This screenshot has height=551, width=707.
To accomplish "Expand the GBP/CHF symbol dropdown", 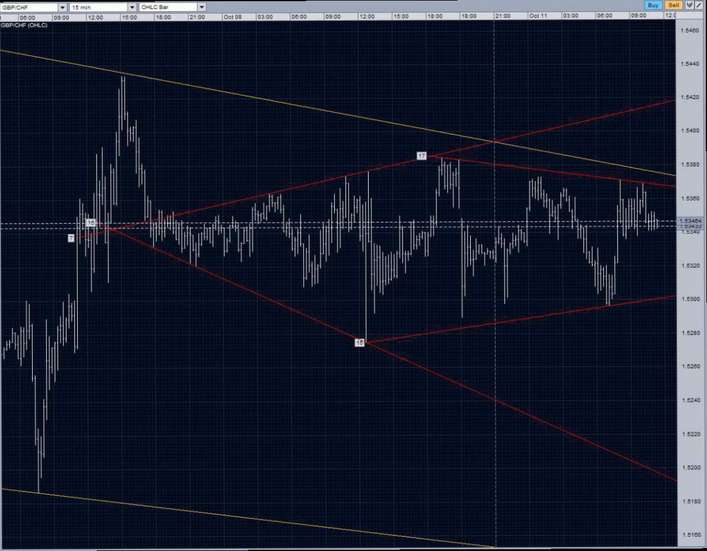I will click(x=62, y=7).
